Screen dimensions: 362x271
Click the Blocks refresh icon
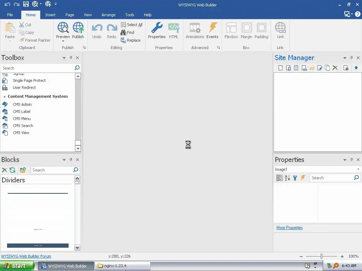12,170
